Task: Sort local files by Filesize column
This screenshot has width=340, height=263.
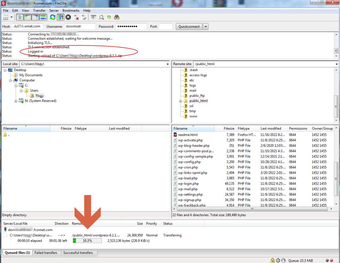Action: [61, 129]
